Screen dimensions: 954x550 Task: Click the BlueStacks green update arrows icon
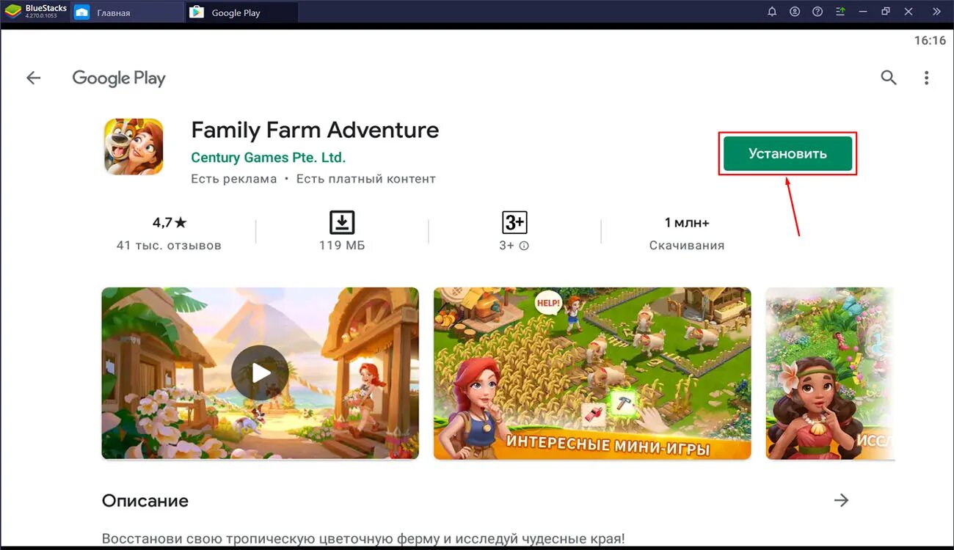coord(840,12)
